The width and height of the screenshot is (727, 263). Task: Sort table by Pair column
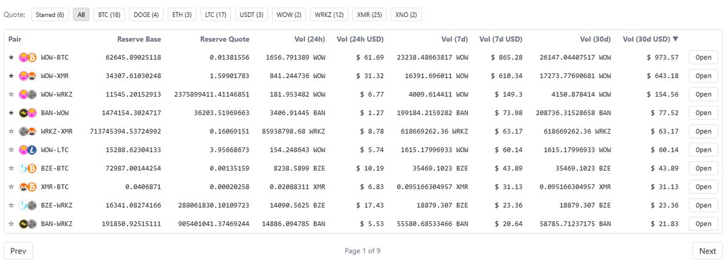click(15, 39)
